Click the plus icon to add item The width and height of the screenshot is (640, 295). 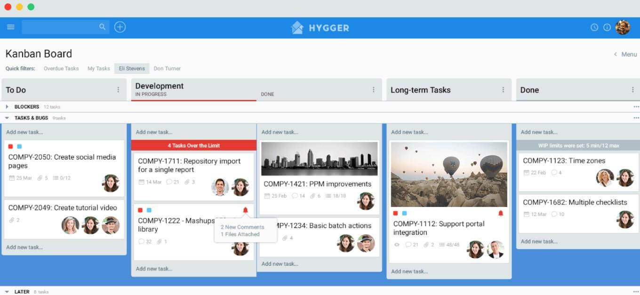point(120,27)
